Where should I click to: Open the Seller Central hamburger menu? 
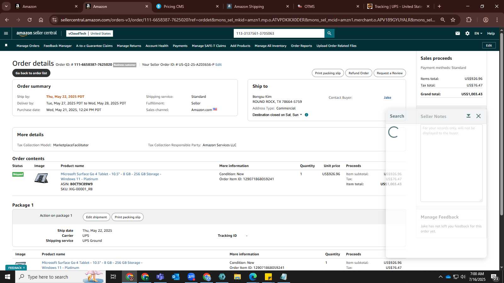coord(6,33)
